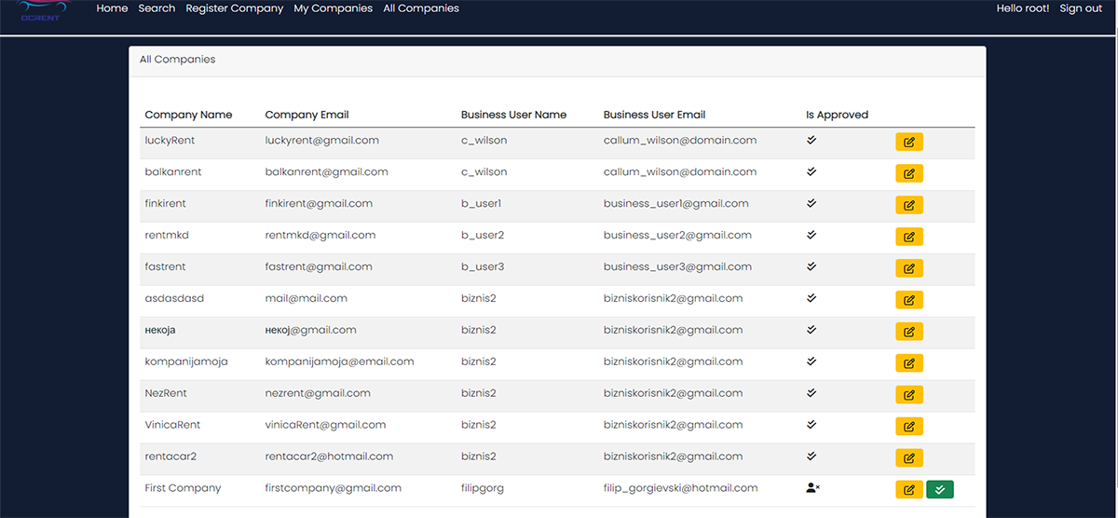Edit the finkirent company row

[x=908, y=205]
